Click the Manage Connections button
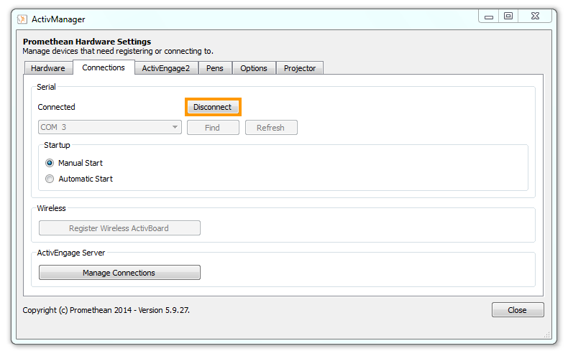The width and height of the screenshot is (568, 356). point(119,273)
